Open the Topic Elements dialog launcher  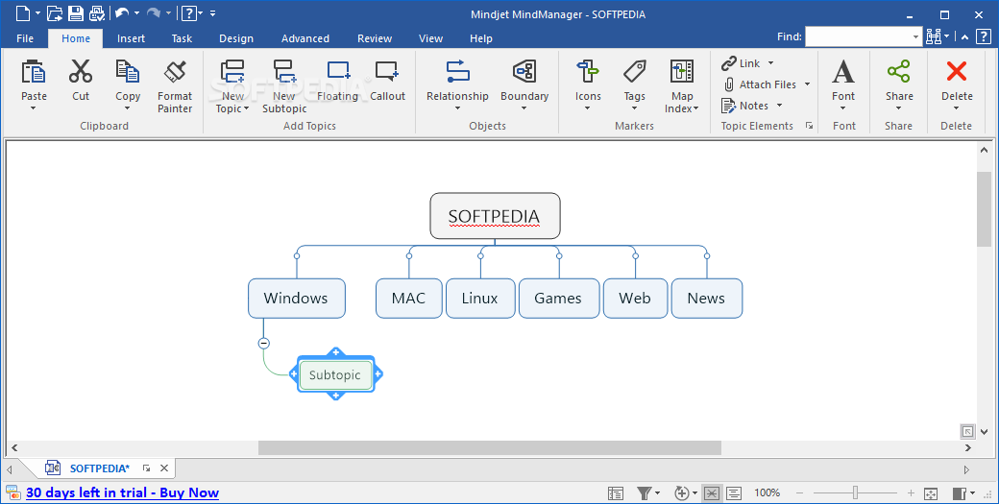point(809,126)
